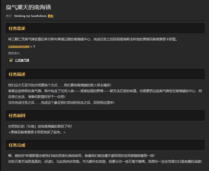Click the 任务完成 section header
Viewport: 209px width, 171px height.
coord(17,145)
